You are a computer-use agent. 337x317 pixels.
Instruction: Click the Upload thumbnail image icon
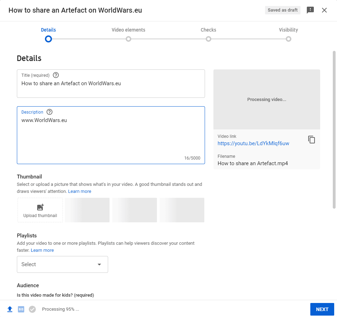[40, 207]
